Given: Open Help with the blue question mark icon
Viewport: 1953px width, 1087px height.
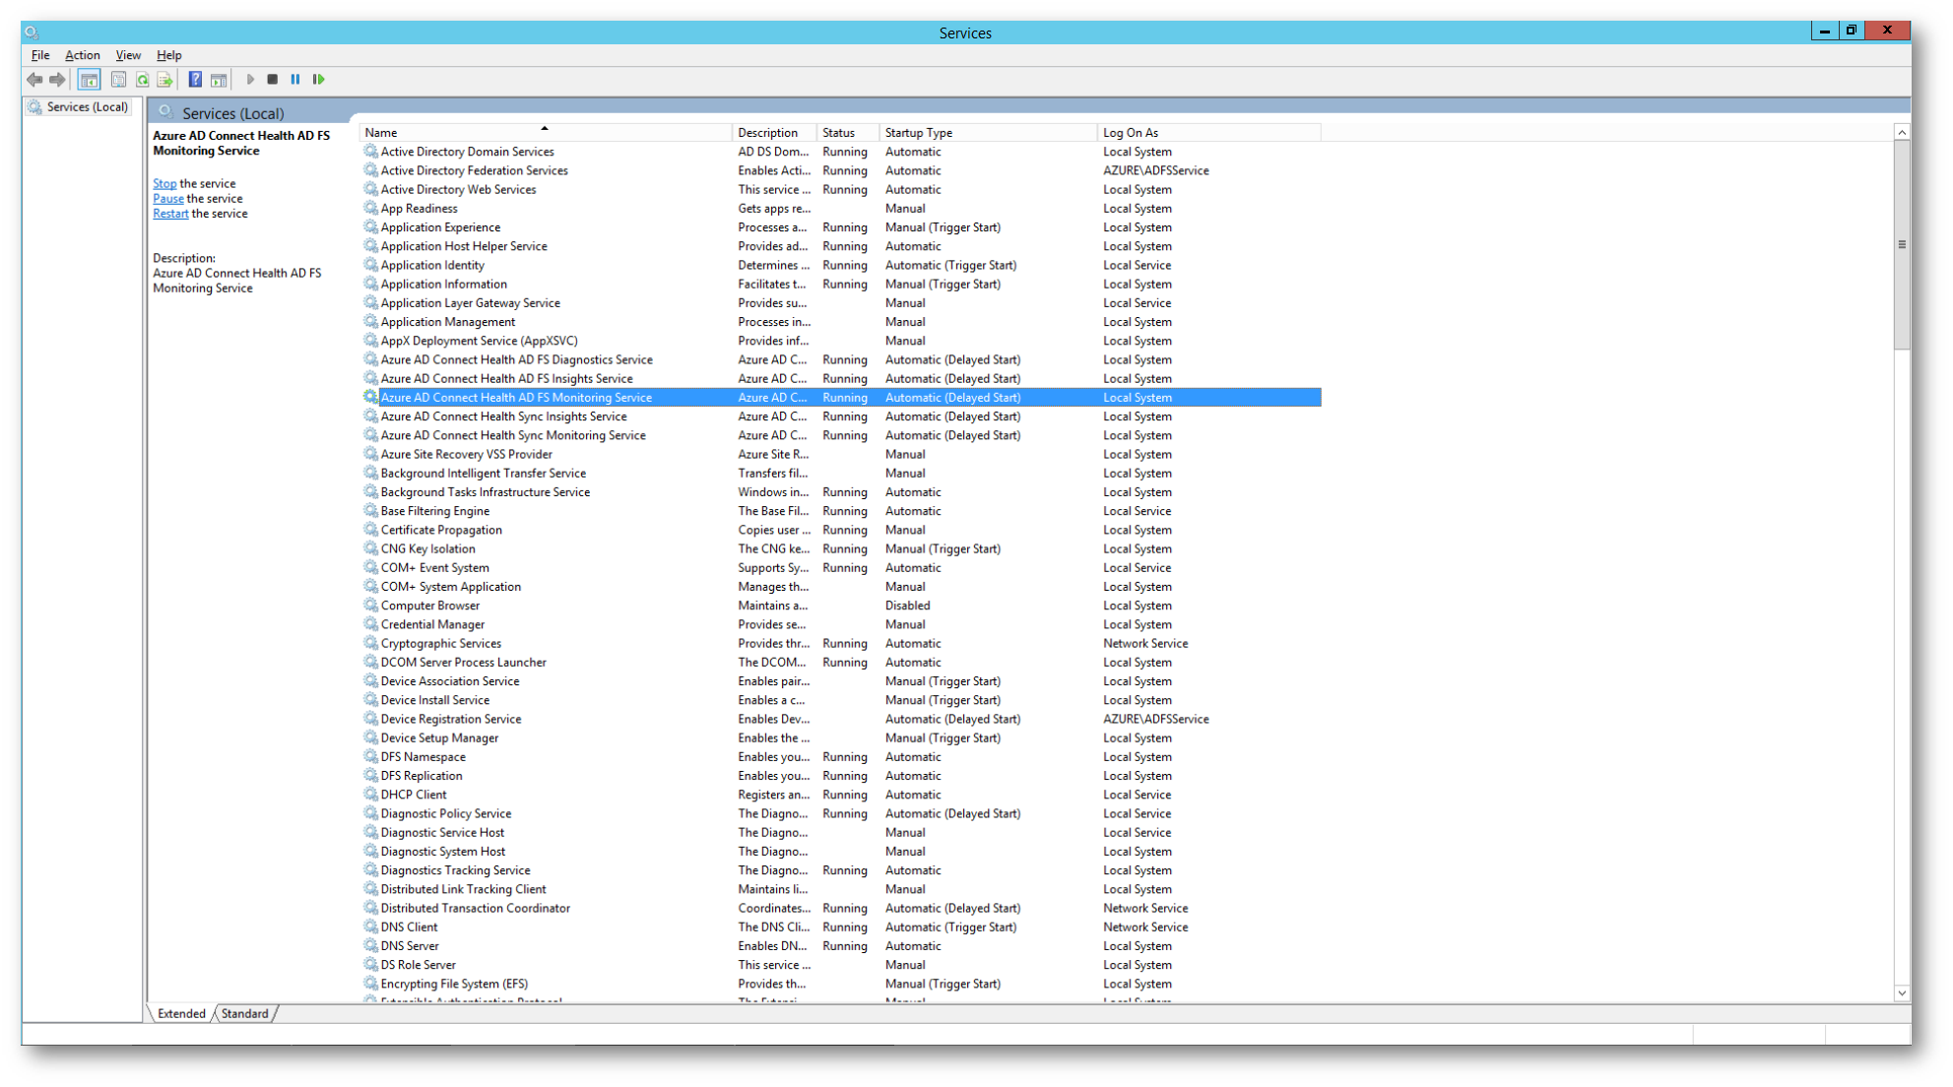Looking at the screenshot, I should (195, 80).
